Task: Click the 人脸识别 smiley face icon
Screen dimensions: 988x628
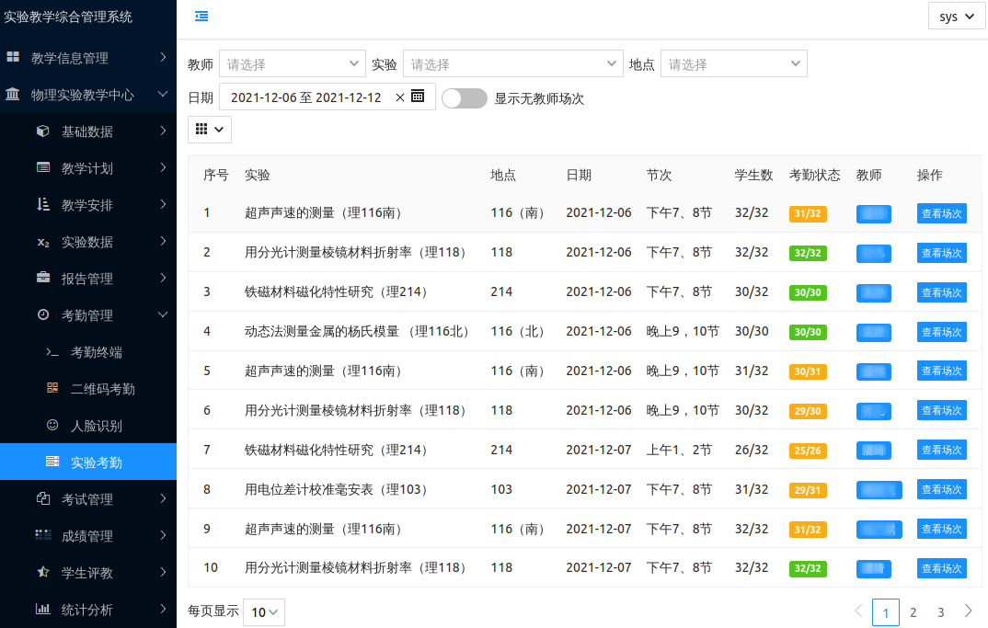Action: click(x=52, y=426)
